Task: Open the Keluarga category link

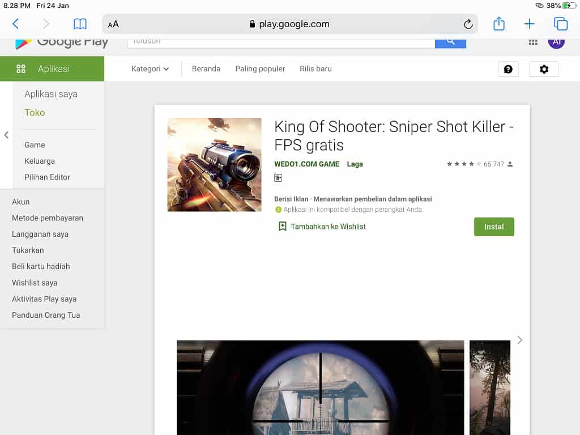Action: [x=40, y=161]
